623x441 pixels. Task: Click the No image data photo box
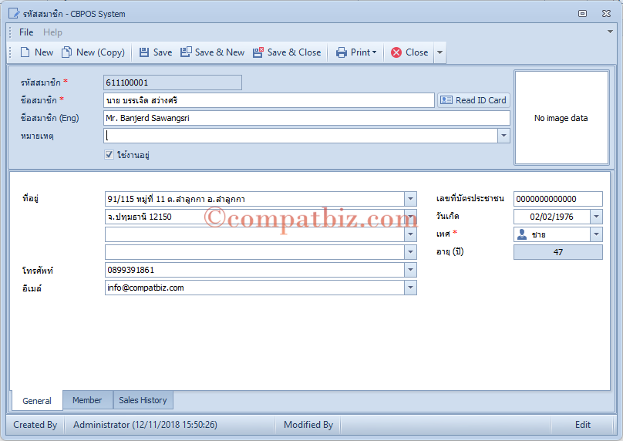[x=561, y=118]
